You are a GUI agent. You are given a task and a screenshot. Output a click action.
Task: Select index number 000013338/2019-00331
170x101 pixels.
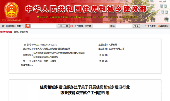[x=45, y=45]
